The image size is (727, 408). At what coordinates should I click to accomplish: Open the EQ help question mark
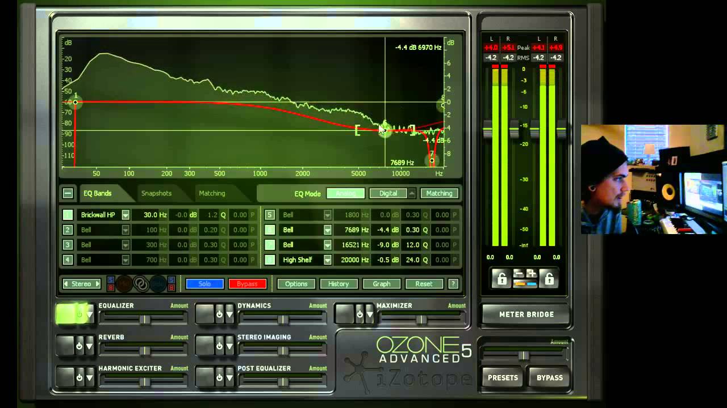click(453, 284)
